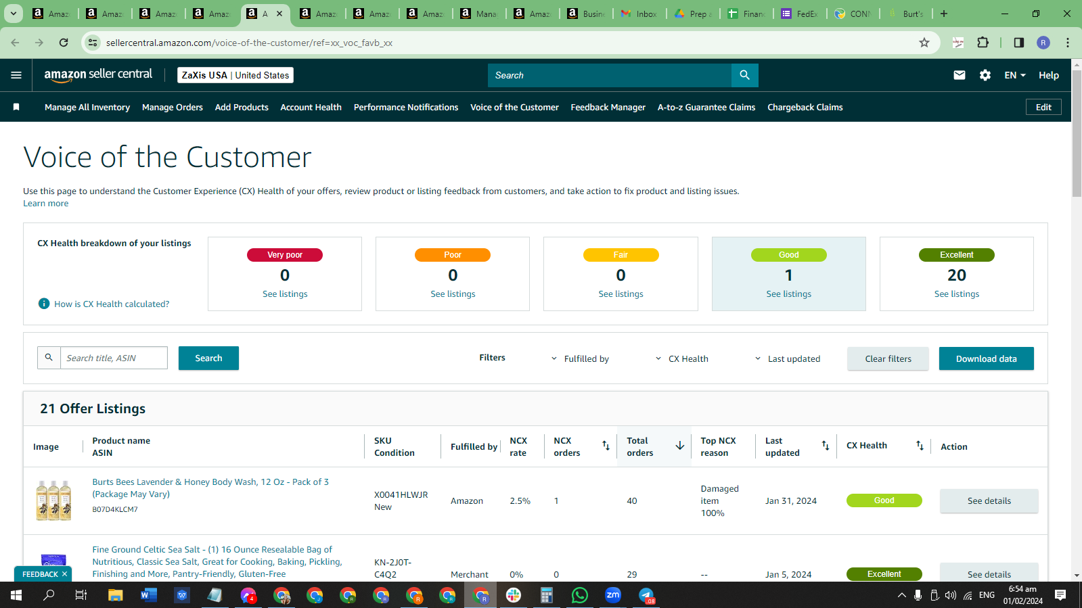Focus the Search title, ASIN field
Screen dimensions: 1082x608
pos(114,358)
